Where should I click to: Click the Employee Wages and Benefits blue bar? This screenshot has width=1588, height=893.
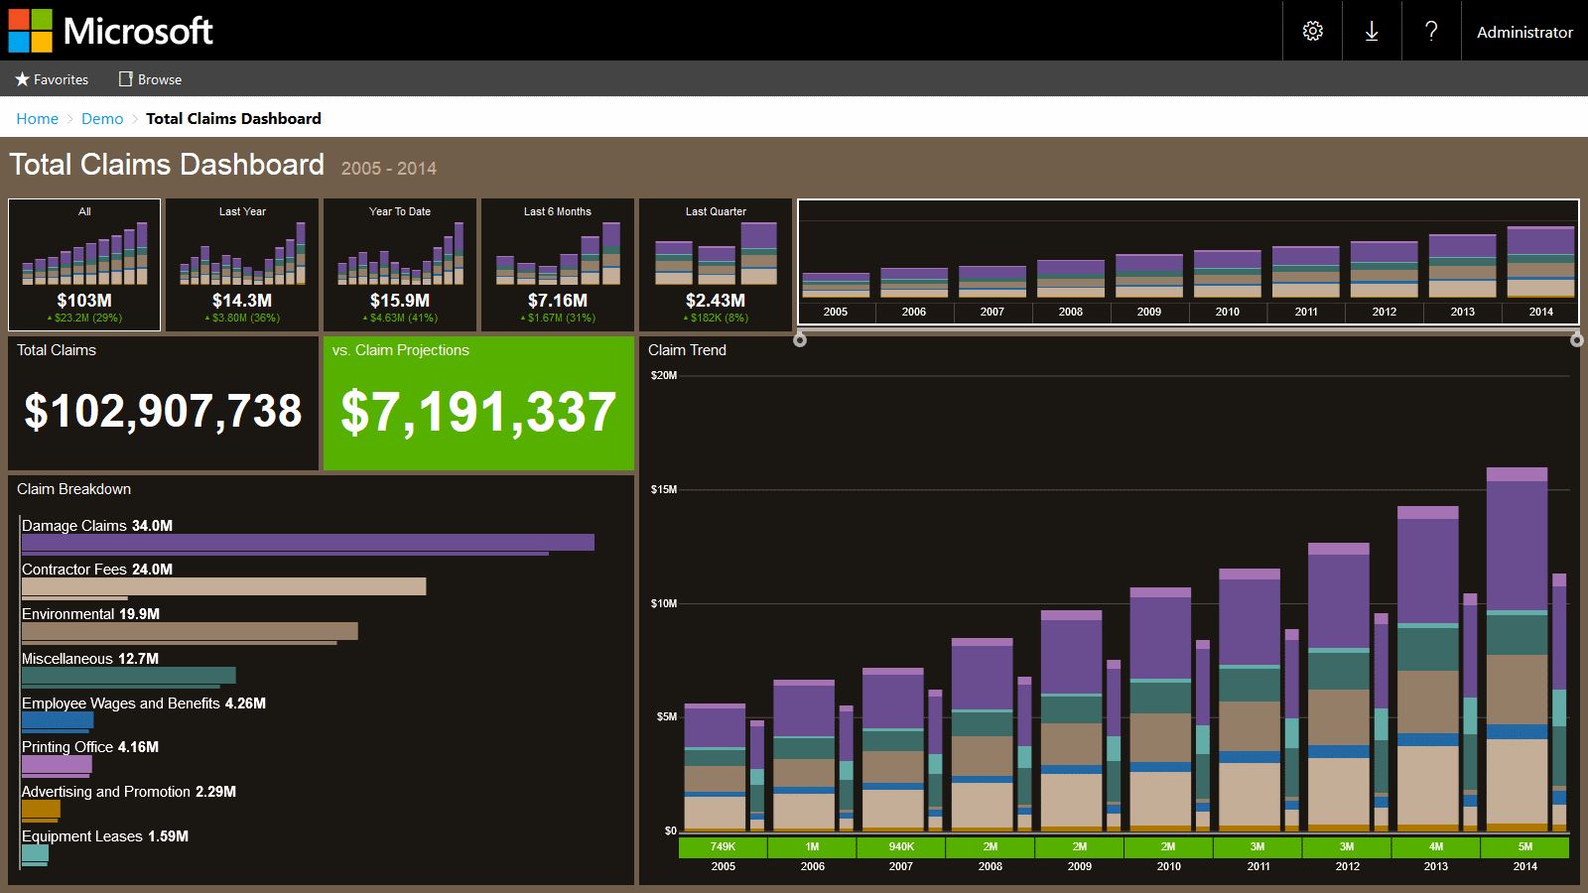coord(58,719)
